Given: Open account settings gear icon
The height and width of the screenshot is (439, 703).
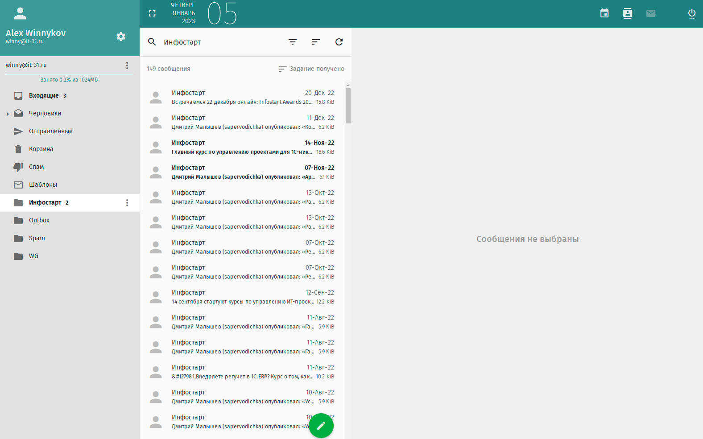Looking at the screenshot, I should tap(121, 37).
